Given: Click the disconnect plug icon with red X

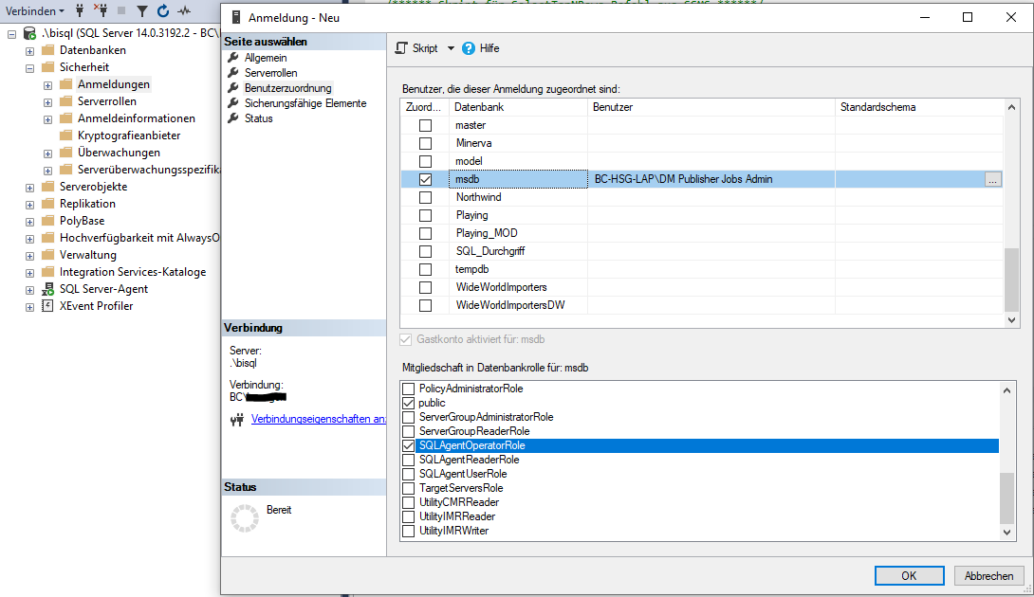Looking at the screenshot, I should pos(100,11).
